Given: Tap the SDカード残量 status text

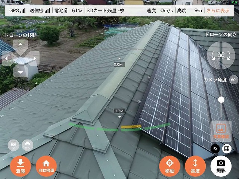Looking at the screenshot, I should point(105,11).
